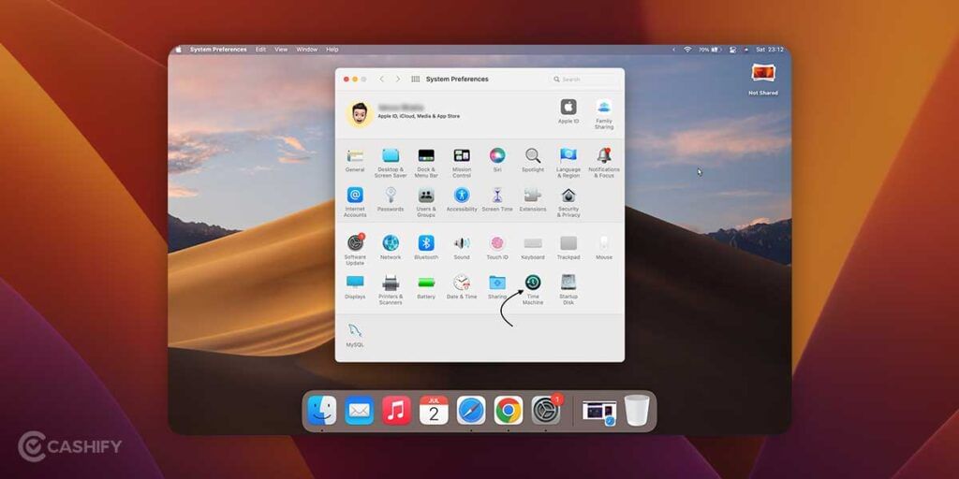The height and width of the screenshot is (479, 959).
Task: Open Bluetooth preferences
Action: 426,247
